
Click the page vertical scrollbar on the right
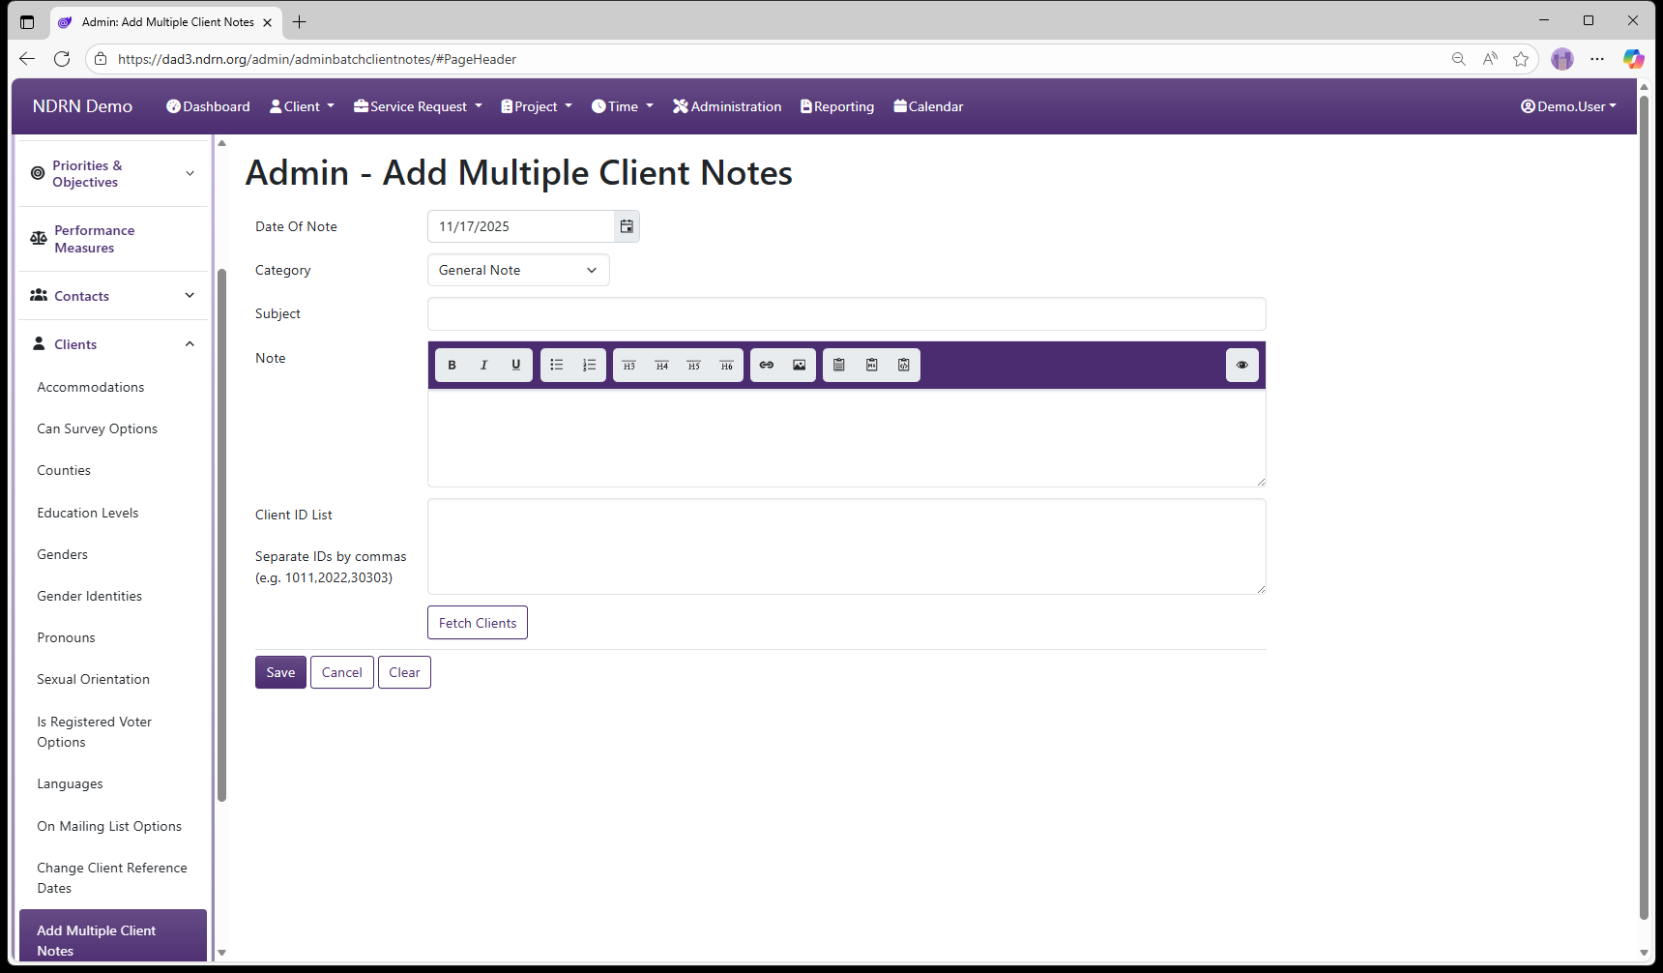(1644, 507)
